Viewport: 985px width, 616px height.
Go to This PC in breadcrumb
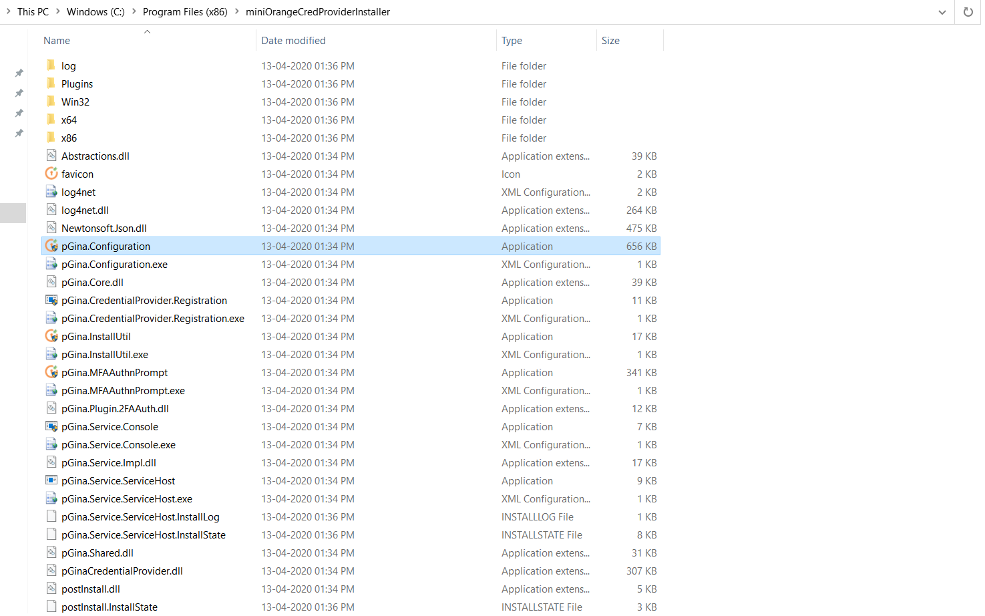[33, 12]
